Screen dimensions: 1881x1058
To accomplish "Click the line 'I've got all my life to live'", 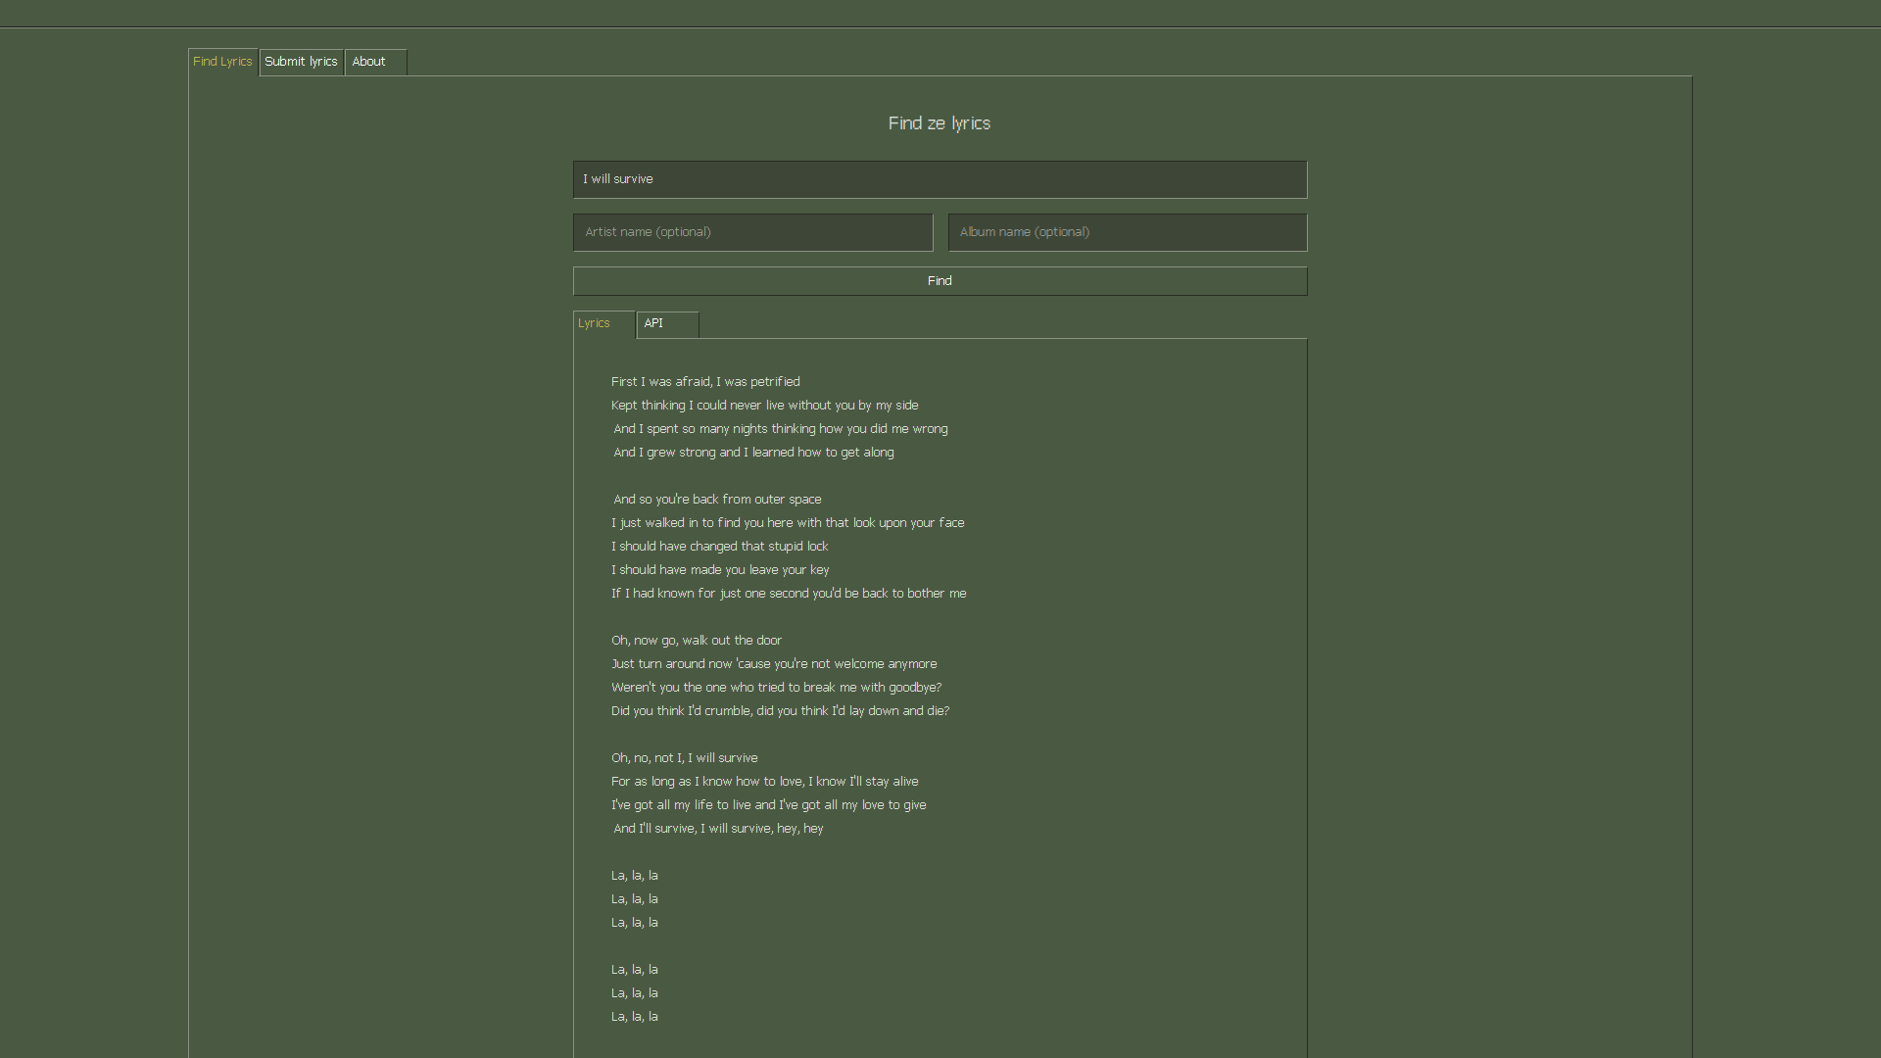I will coord(768,805).
